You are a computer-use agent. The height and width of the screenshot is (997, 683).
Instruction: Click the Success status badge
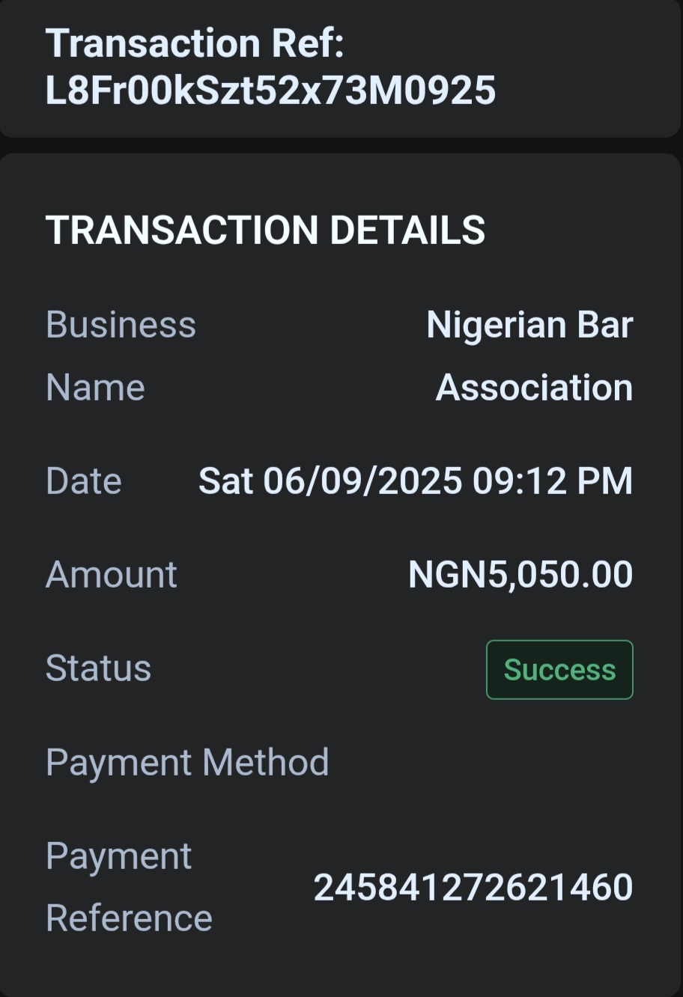(x=559, y=670)
